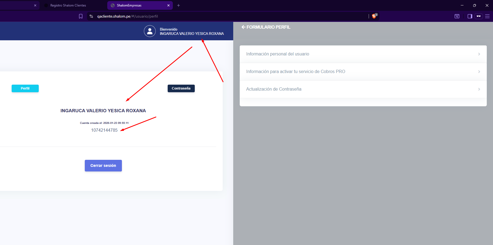The width and height of the screenshot is (493, 245).
Task: Go back using the FORMULARIO PERFIL arrow
Action: coord(243,27)
